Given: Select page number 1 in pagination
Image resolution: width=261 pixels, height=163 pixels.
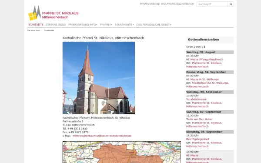Looking at the screenshot, I should point(204,47).
